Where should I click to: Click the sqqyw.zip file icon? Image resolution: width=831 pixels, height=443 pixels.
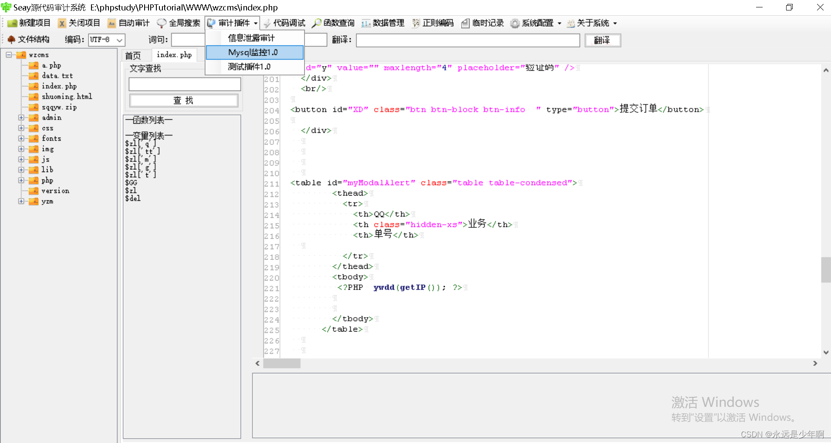[34, 107]
